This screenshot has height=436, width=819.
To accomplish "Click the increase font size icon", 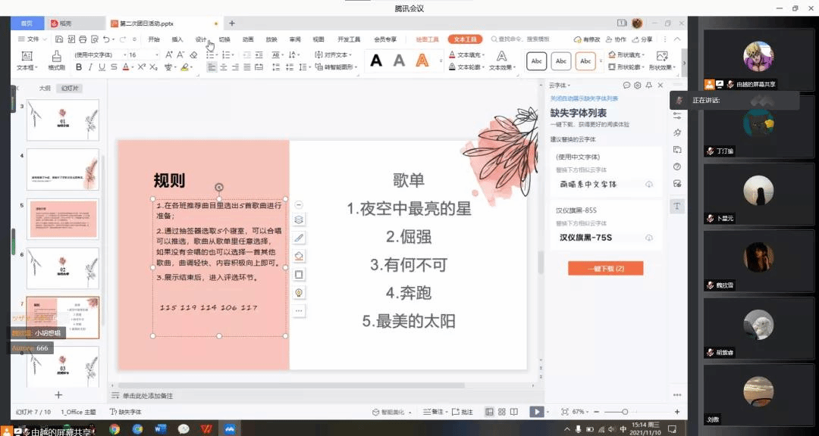I will pos(169,54).
